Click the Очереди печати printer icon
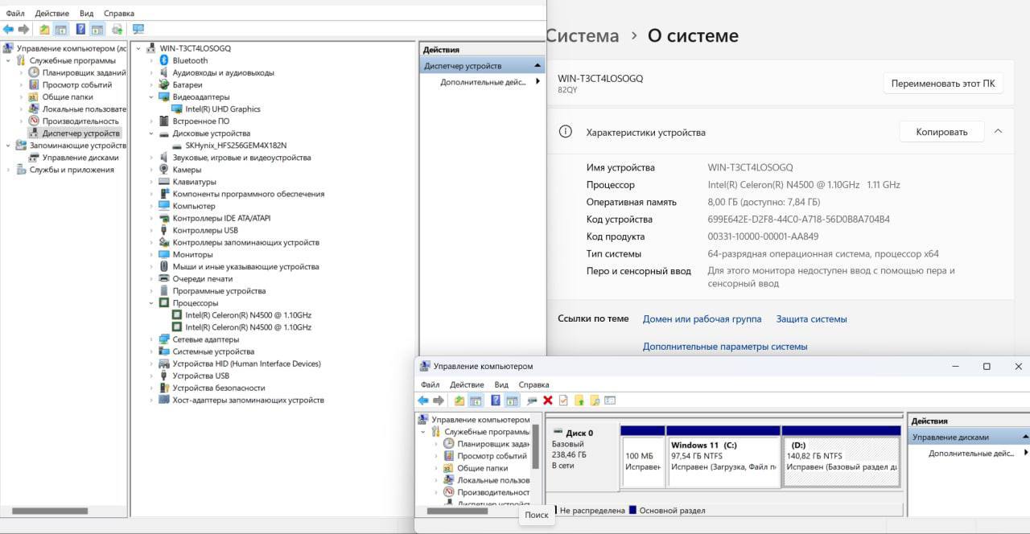The height and width of the screenshot is (534, 1030). click(x=164, y=279)
